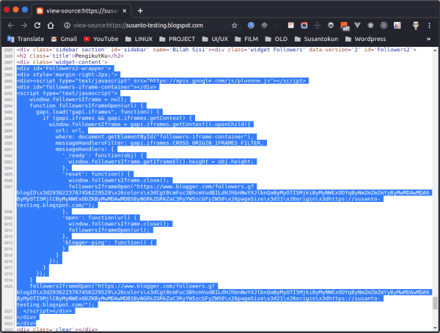Viewport: 440px width, 333px height.
Task: Expand the LINUX bookmarks folder
Action: [x=139, y=39]
